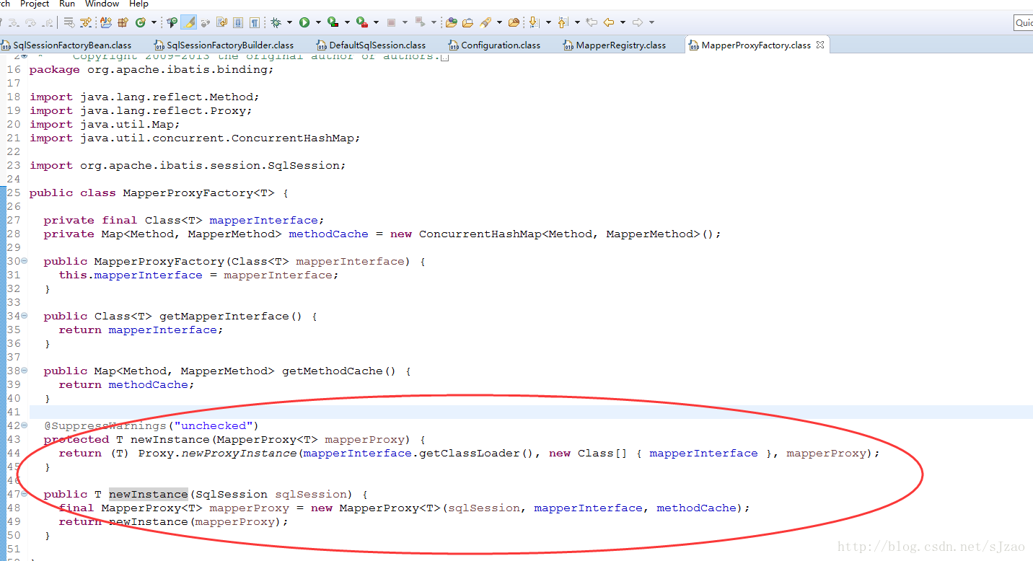Click the Quick Access search field
This screenshot has height=561, width=1033.
[x=1023, y=22]
